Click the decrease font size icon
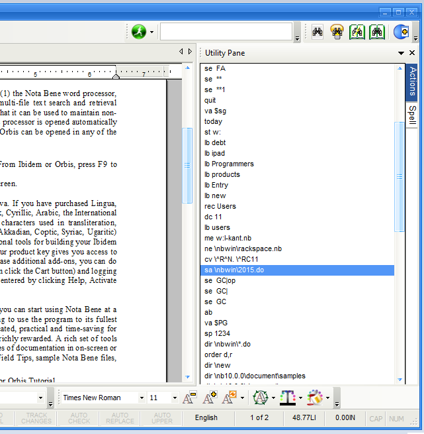 pos(189,398)
